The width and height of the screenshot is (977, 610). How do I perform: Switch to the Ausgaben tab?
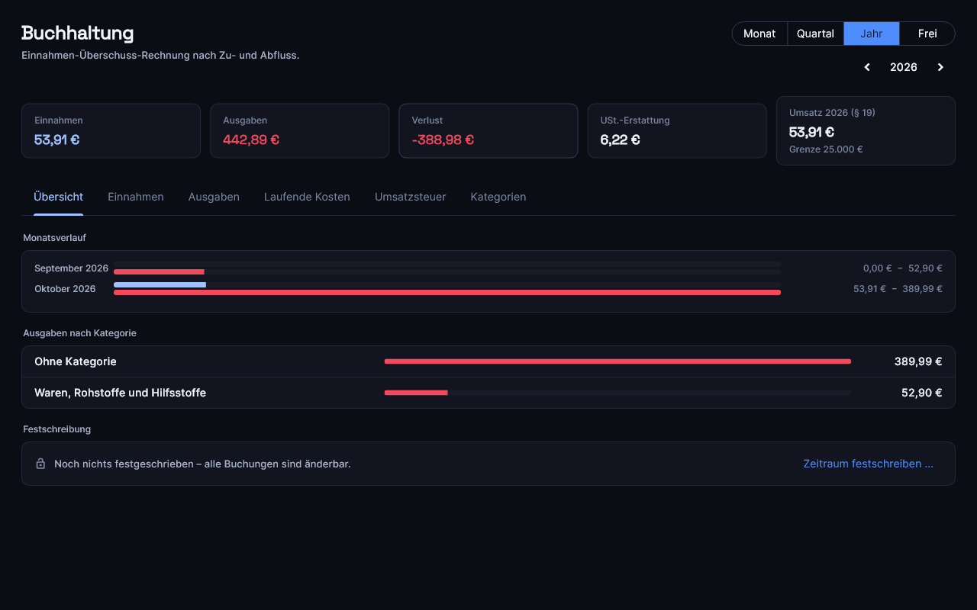(x=214, y=197)
